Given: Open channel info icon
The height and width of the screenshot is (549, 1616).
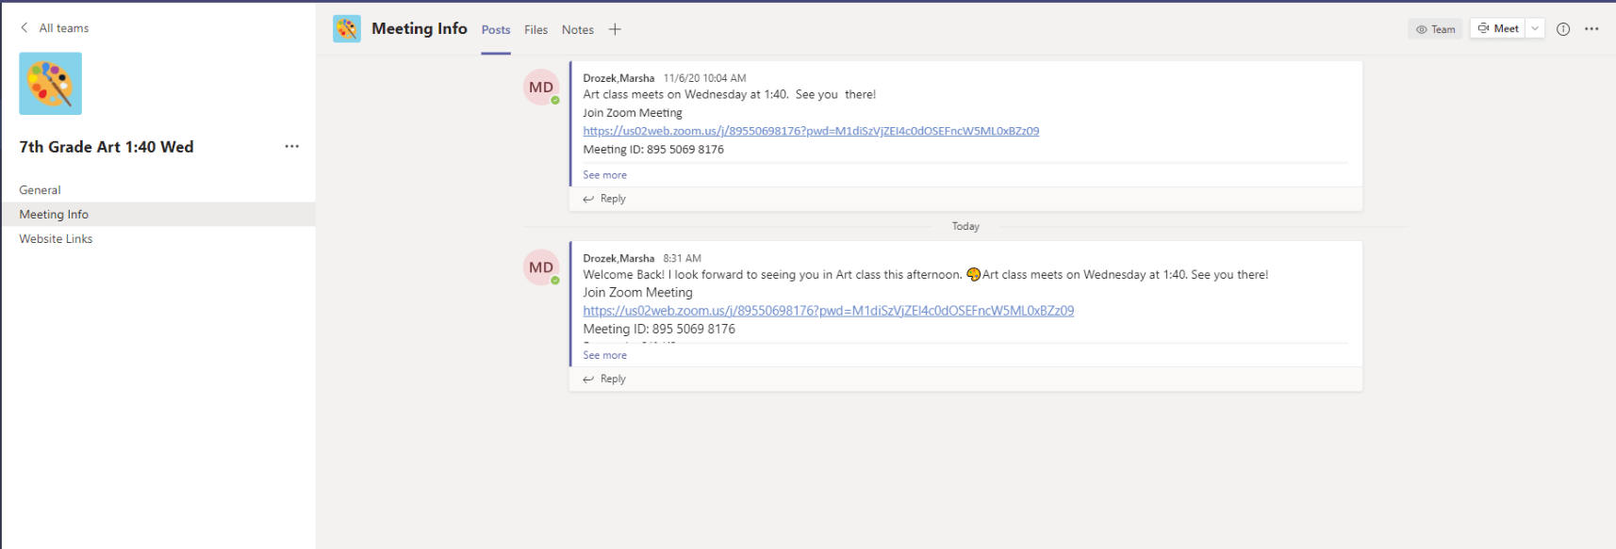Looking at the screenshot, I should click(x=1563, y=29).
